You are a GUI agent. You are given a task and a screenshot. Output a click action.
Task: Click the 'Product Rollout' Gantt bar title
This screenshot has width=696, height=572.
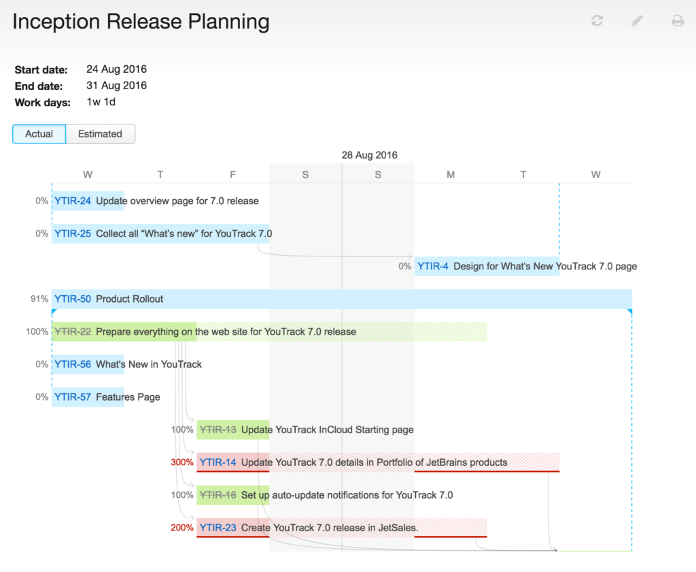point(130,299)
